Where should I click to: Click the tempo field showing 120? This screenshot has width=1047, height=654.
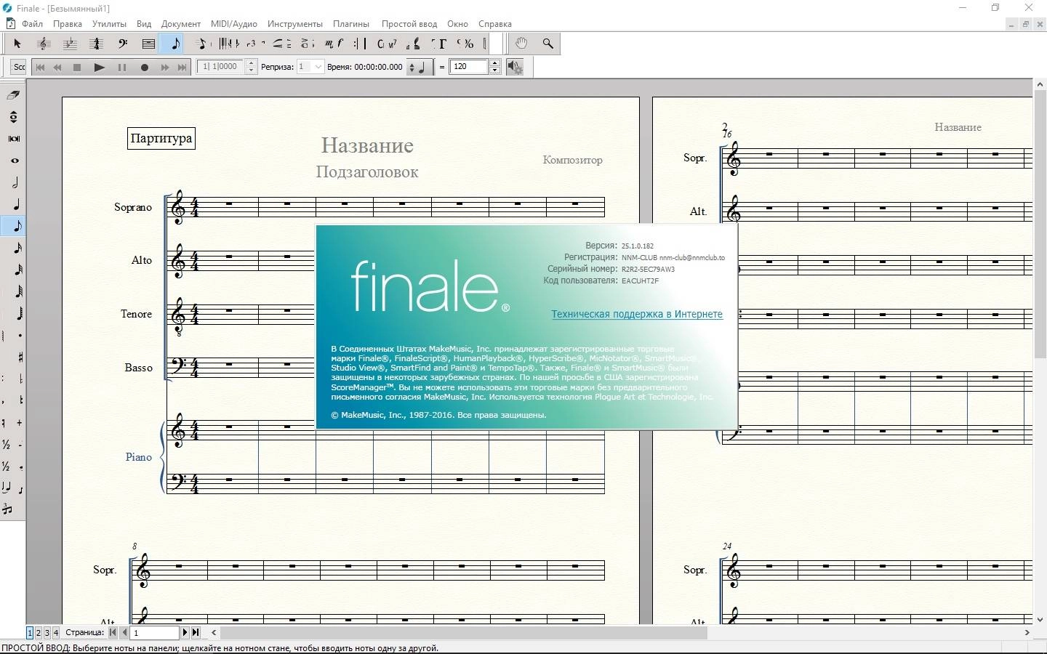469,67
